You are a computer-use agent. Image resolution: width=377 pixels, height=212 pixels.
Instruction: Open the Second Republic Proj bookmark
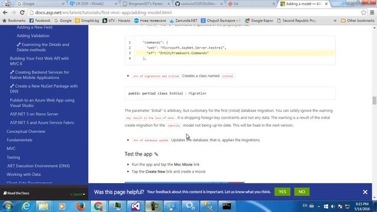point(296,21)
